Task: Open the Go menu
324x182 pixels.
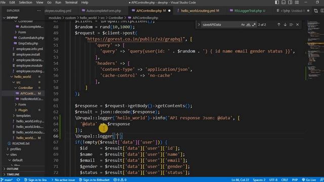Action: tap(49, 3)
